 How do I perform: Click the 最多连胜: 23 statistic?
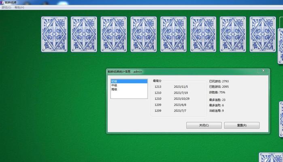(x=217, y=100)
